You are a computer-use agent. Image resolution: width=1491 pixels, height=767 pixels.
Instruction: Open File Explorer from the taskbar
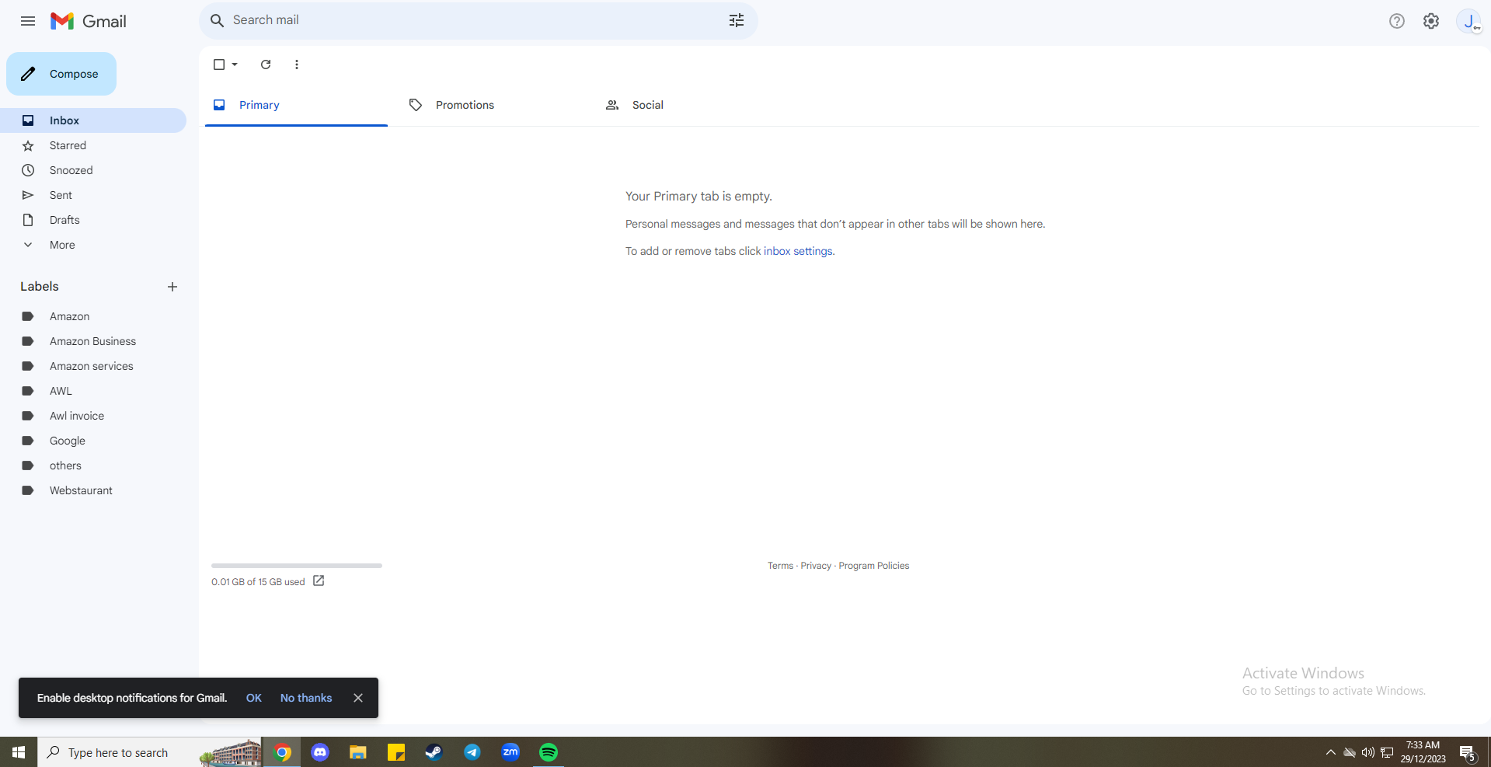[x=358, y=752]
